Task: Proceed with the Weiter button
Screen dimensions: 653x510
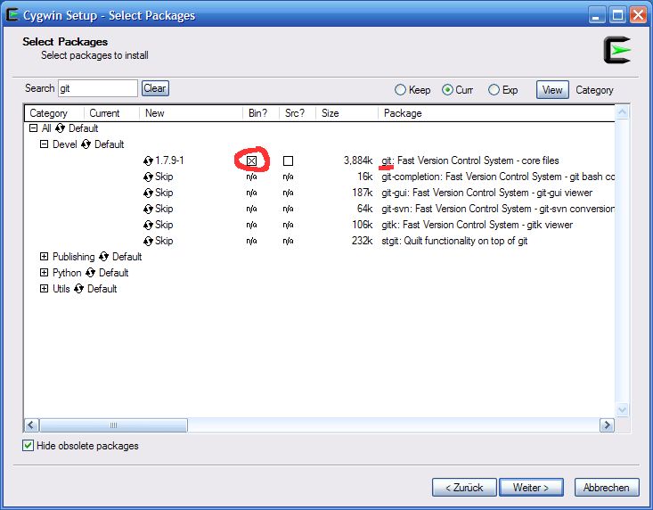Action: [x=531, y=488]
